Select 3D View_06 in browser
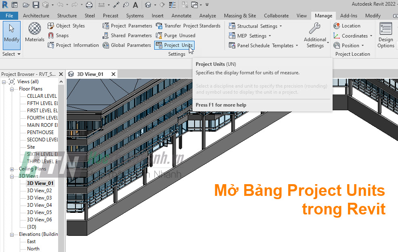Screen dimensions: 398x252 point(39,219)
